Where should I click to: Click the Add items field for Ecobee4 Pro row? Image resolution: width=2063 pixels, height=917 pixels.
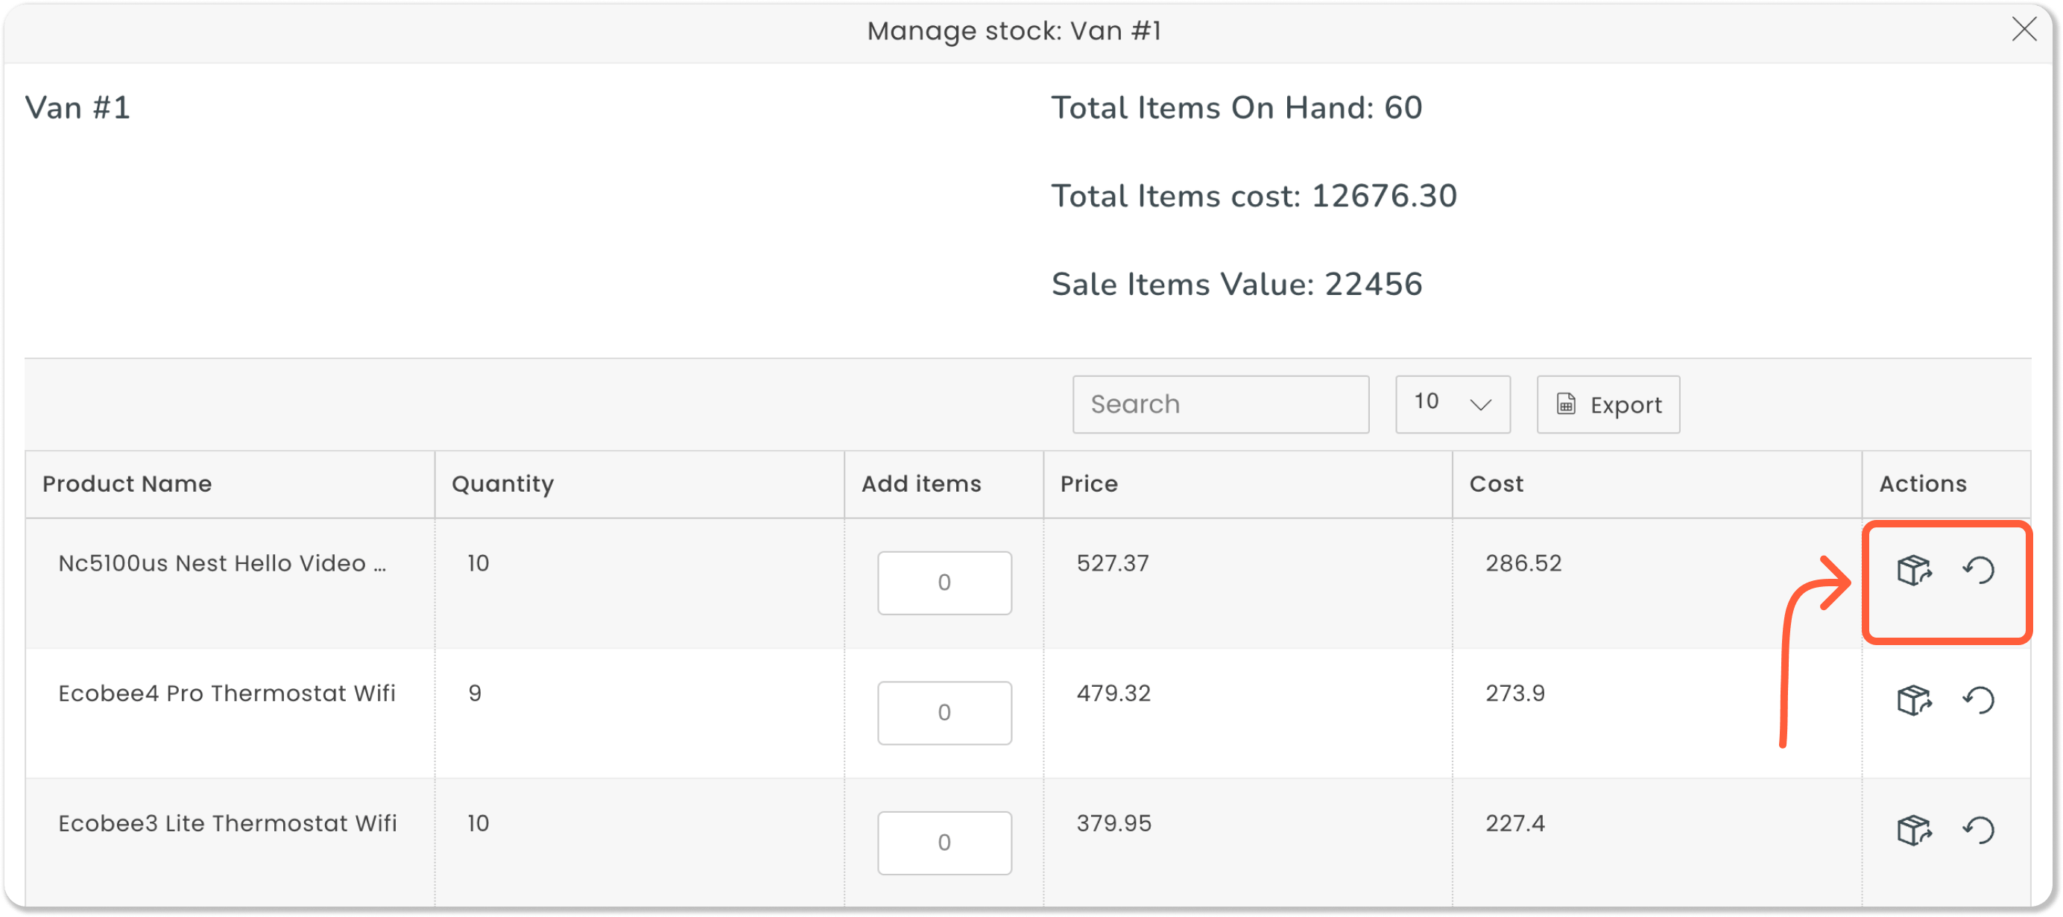(944, 712)
